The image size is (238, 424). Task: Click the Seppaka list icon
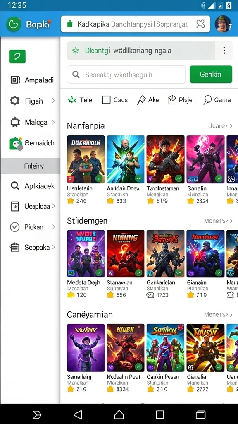coord(14,247)
